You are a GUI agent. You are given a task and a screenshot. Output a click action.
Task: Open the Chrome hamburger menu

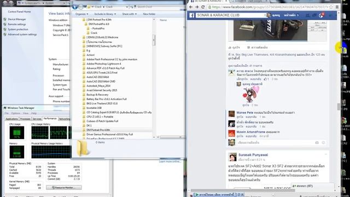tap(337, 7)
